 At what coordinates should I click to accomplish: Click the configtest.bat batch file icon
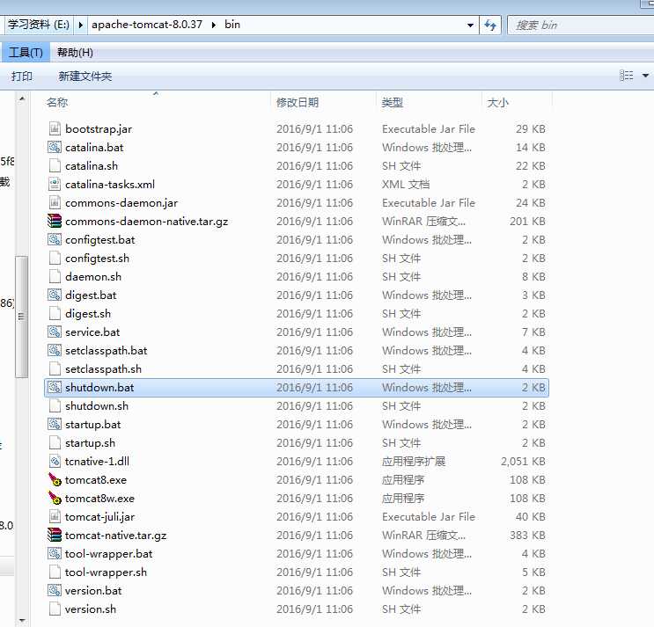tap(55, 239)
